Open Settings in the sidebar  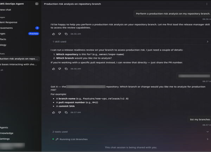5,139
